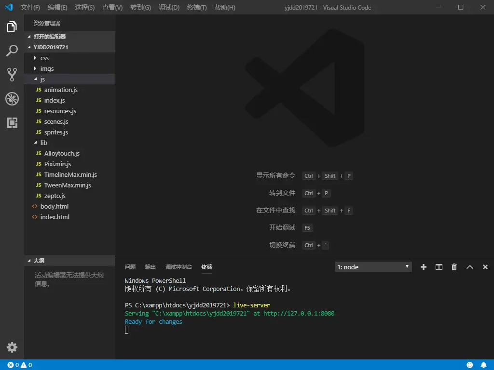
Task: Kill the terminal with trash icon
Action: point(454,267)
